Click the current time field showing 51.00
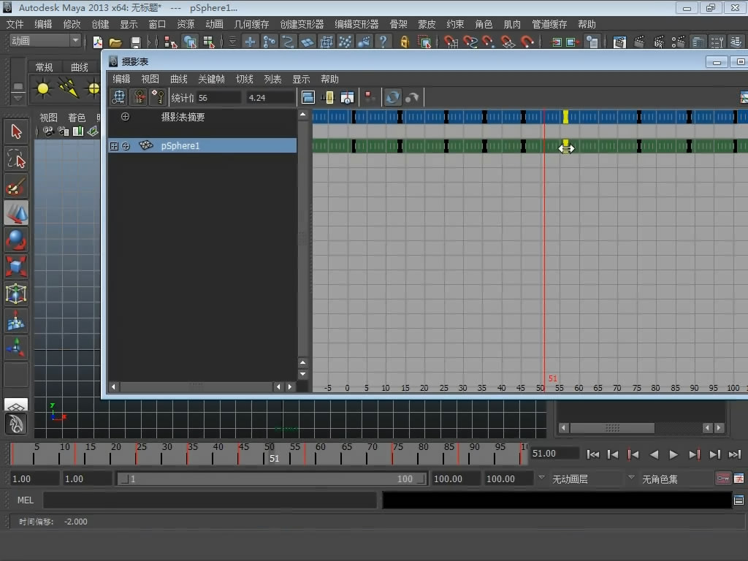Image resolution: width=748 pixels, height=561 pixels. (x=554, y=453)
